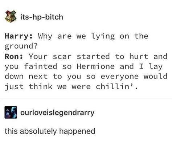Viewport: 172px width, 163px height.
Task: Click the Hogwarts crest avatar icon
Action: tap(11, 16)
